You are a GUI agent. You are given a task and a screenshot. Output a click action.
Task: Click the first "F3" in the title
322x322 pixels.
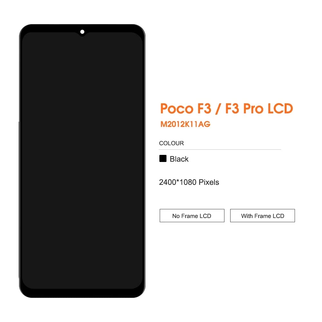(204, 109)
